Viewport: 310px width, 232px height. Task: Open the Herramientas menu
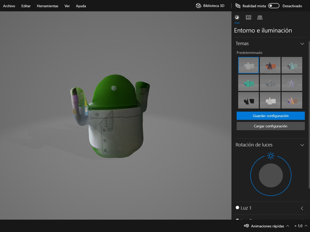point(48,6)
